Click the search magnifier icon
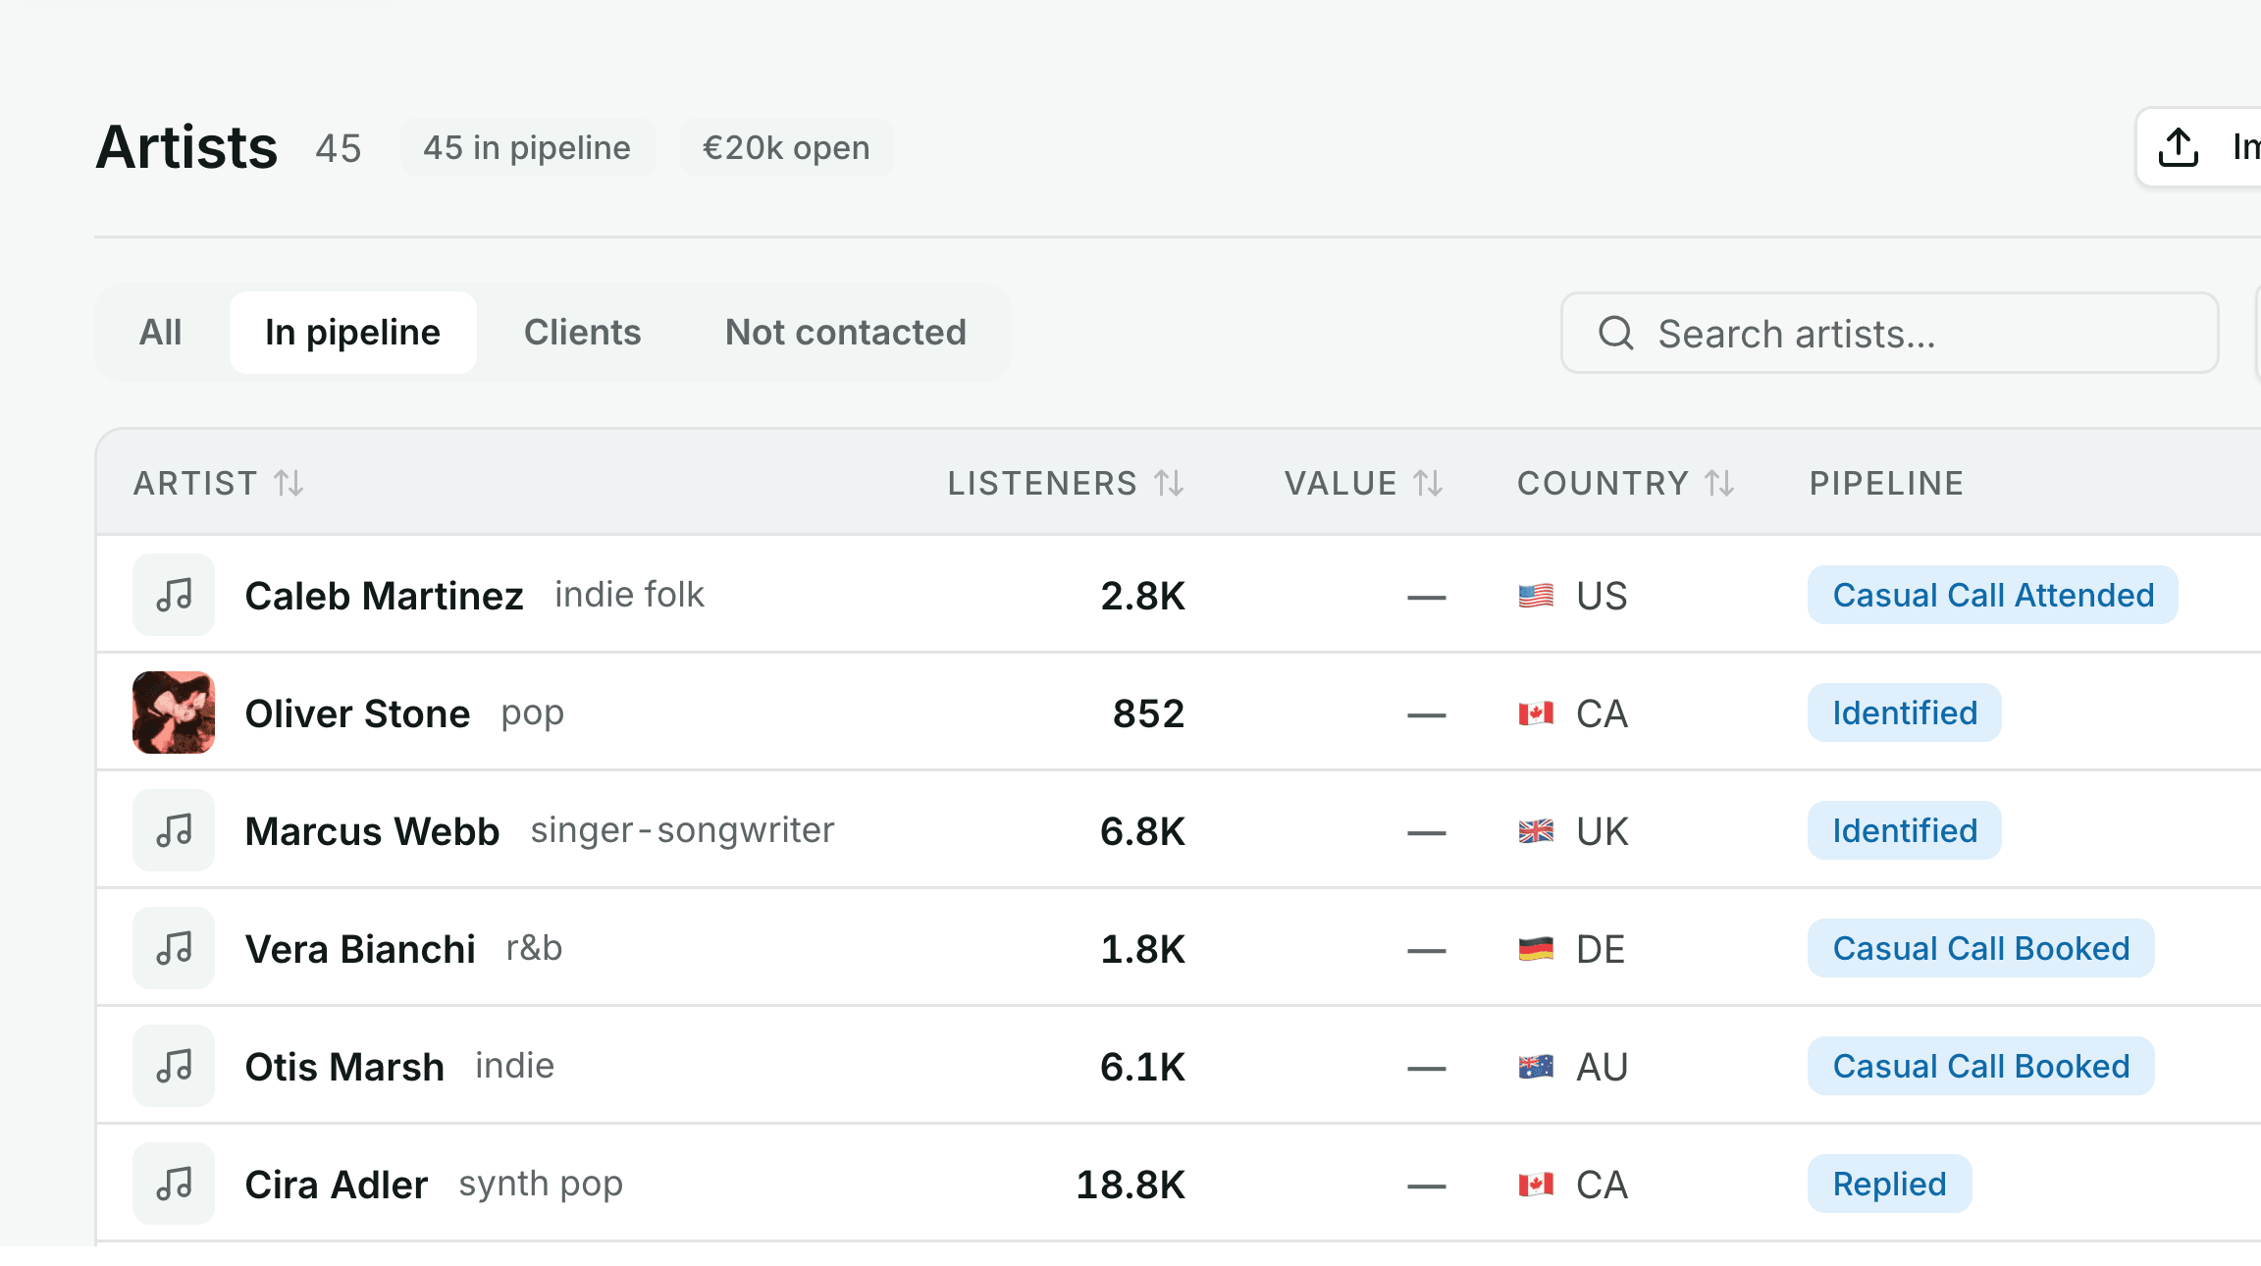Image resolution: width=2261 pixels, height=1266 pixels. point(1616,333)
